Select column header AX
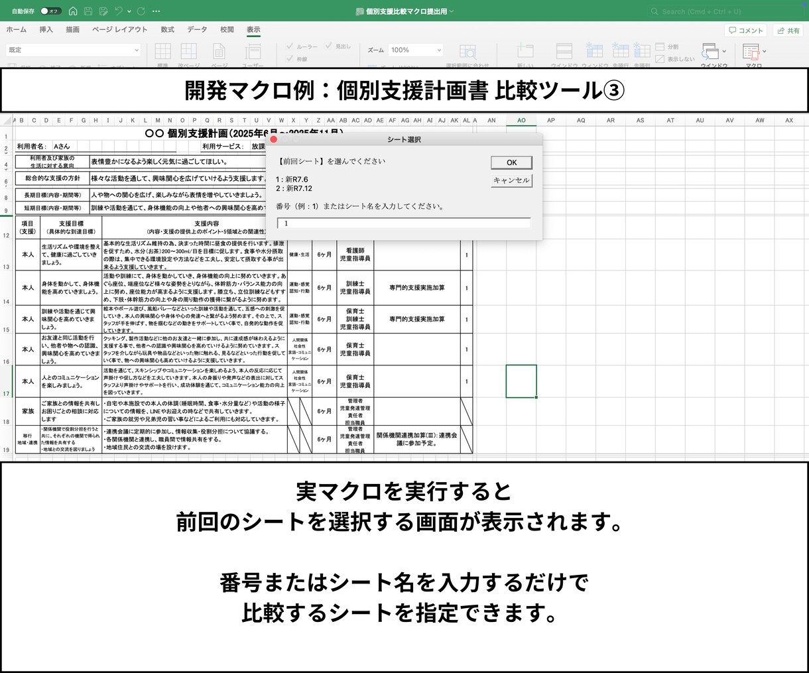 coord(789,120)
